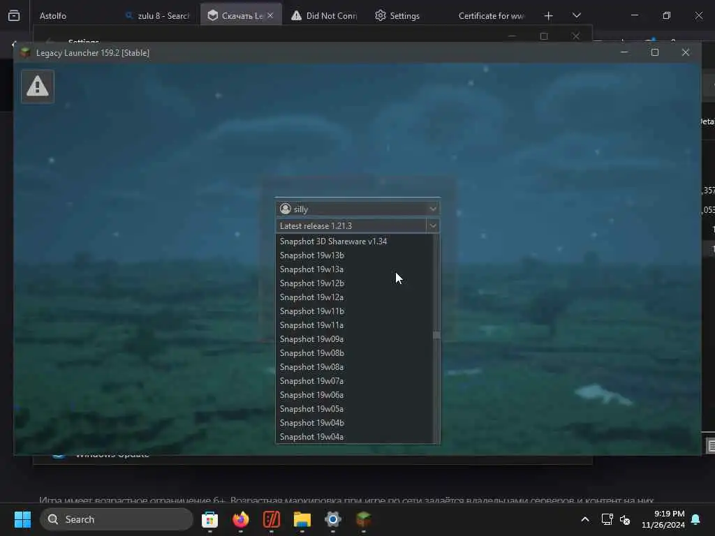This screenshot has height=536, width=715.
Task: Open the clock showing 9:19 PM
Action: (x=663, y=519)
